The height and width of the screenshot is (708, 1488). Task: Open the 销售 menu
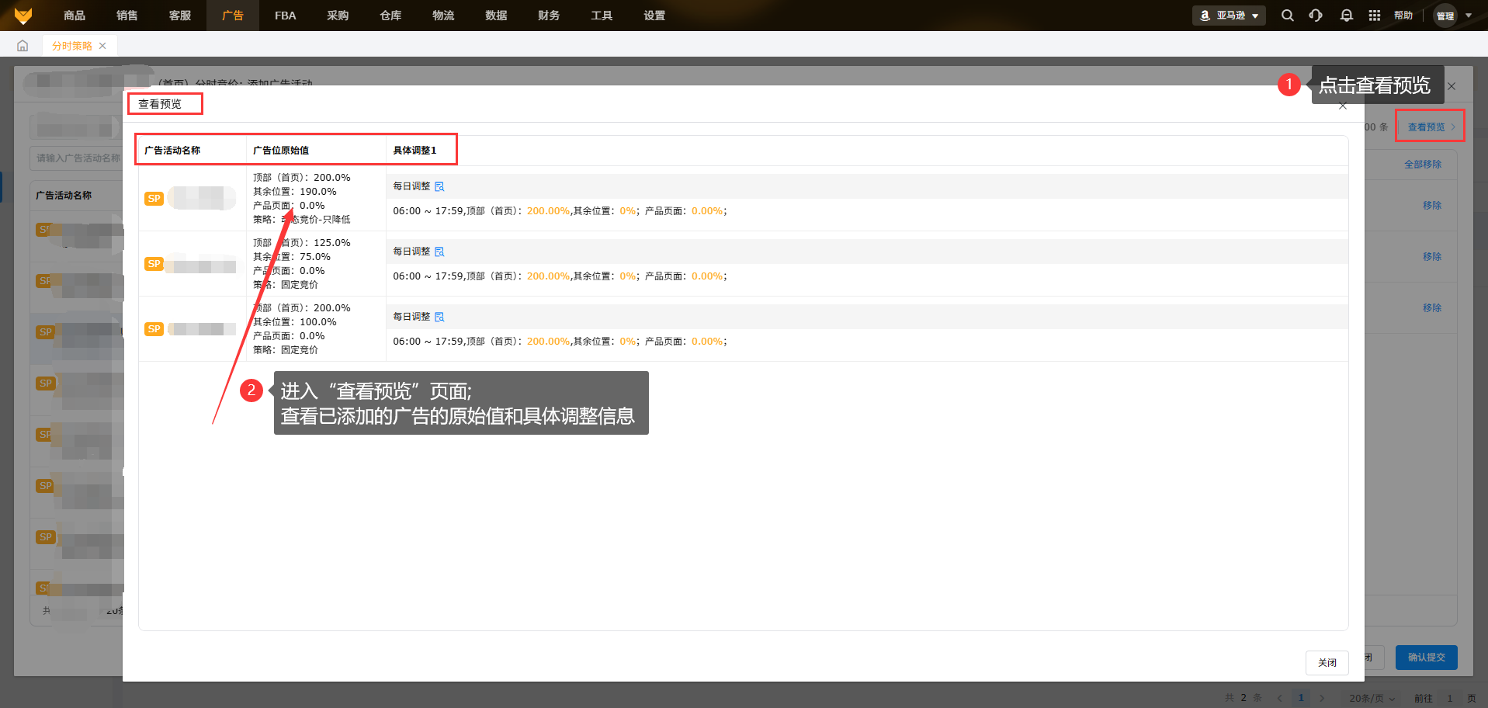coord(127,16)
